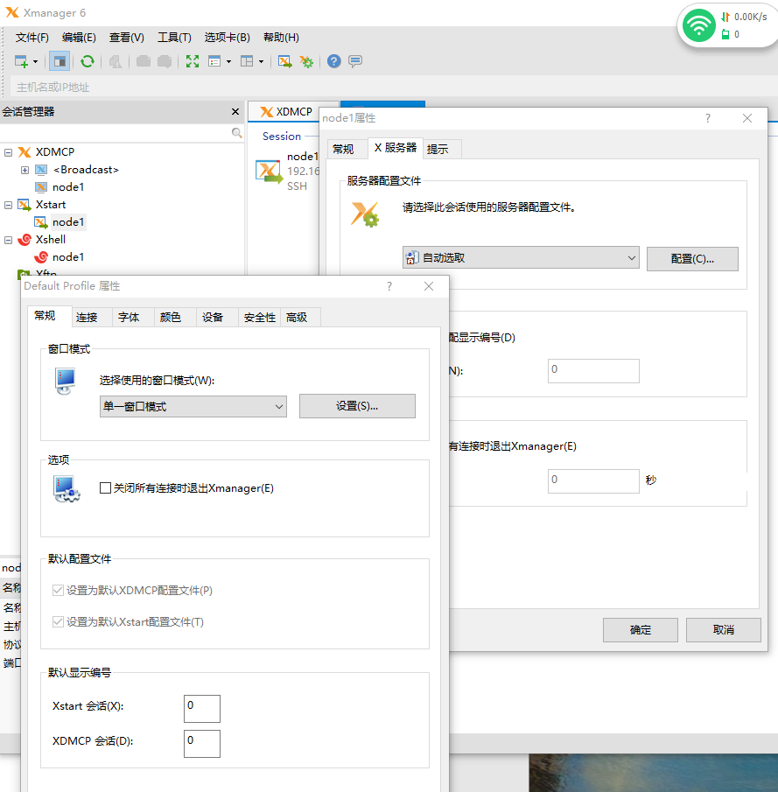
Task: Expand the Broadcast tree node
Action: (25, 170)
